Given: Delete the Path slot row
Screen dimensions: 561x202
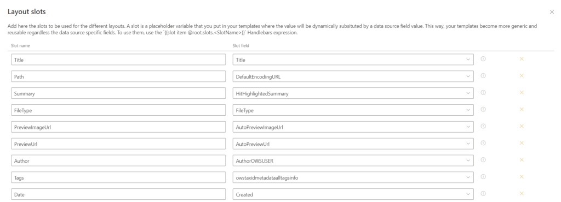Looking at the screenshot, I should (x=522, y=75).
